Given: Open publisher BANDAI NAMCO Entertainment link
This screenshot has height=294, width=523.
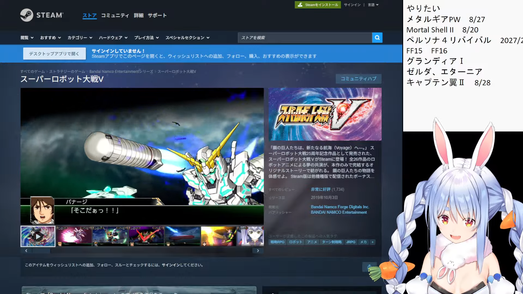Looking at the screenshot, I should (x=339, y=212).
